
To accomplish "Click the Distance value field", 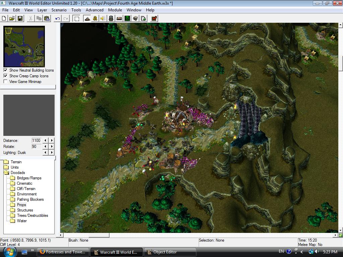I will [x=36, y=141].
